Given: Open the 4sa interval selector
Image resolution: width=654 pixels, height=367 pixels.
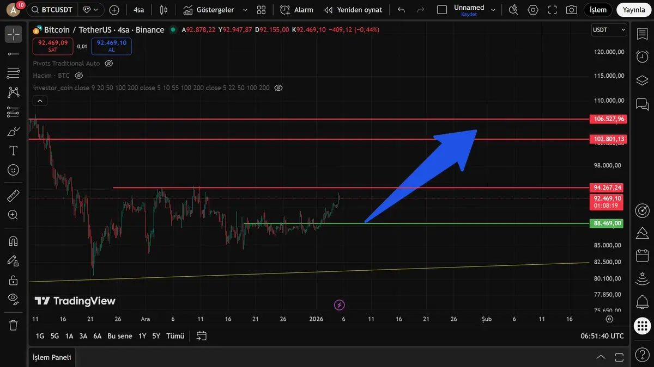Looking at the screenshot, I should coord(139,10).
